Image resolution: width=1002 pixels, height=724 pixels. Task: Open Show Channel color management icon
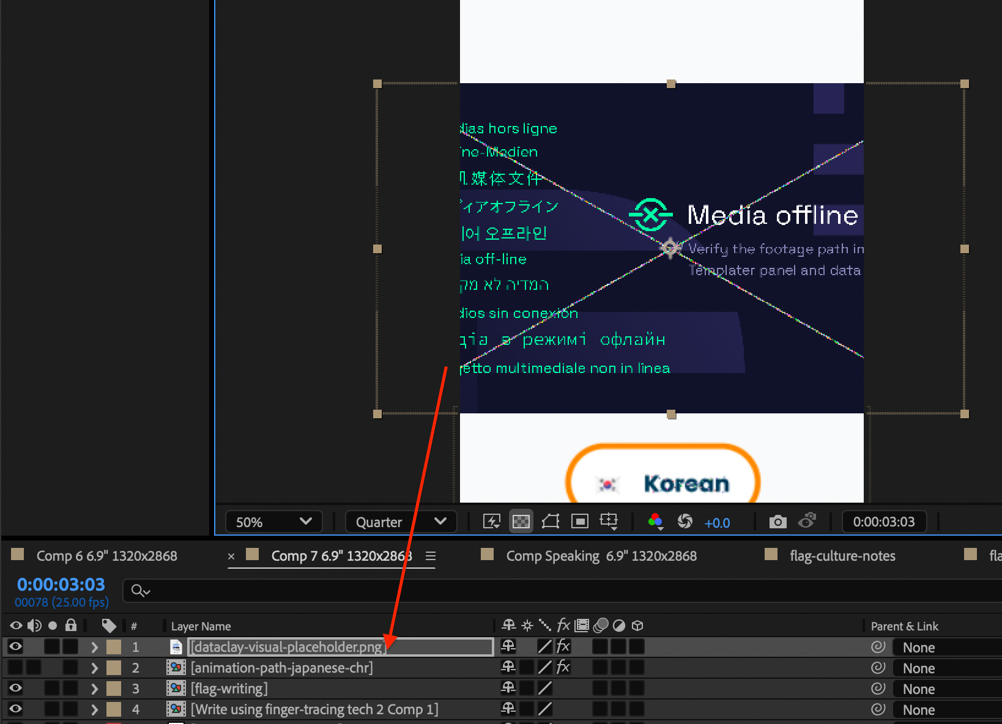coord(655,522)
